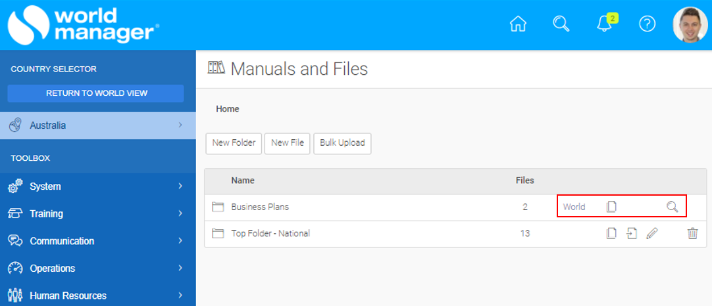This screenshot has height=306, width=712.
Task: Click the New Folder button
Action: pos(234,143)
